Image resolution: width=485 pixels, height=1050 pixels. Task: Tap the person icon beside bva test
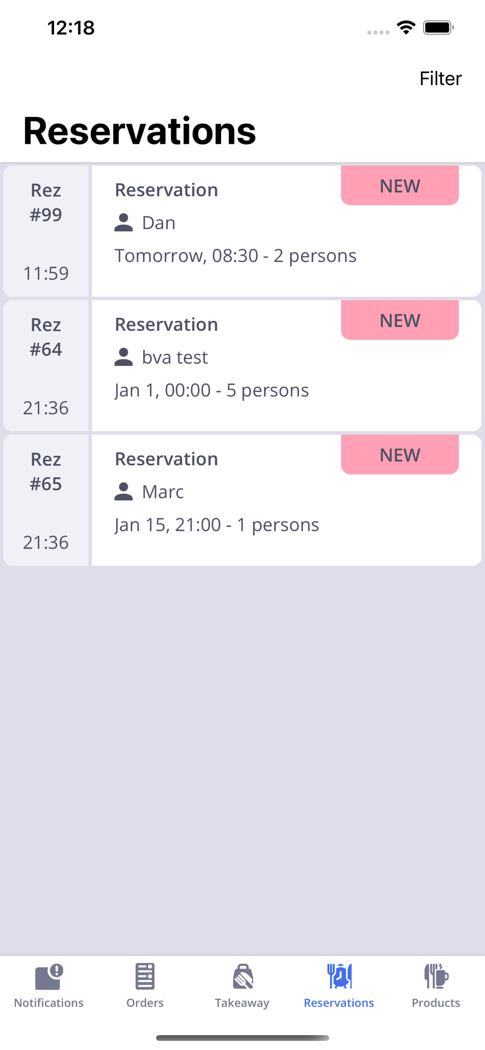click(123, 358)
